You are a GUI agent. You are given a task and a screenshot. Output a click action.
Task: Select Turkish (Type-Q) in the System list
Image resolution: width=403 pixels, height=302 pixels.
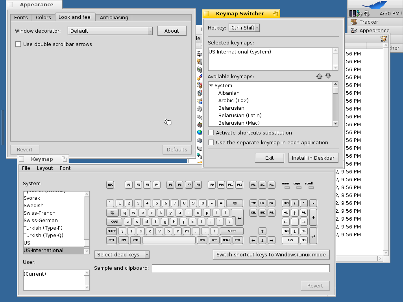click(54, 235)
